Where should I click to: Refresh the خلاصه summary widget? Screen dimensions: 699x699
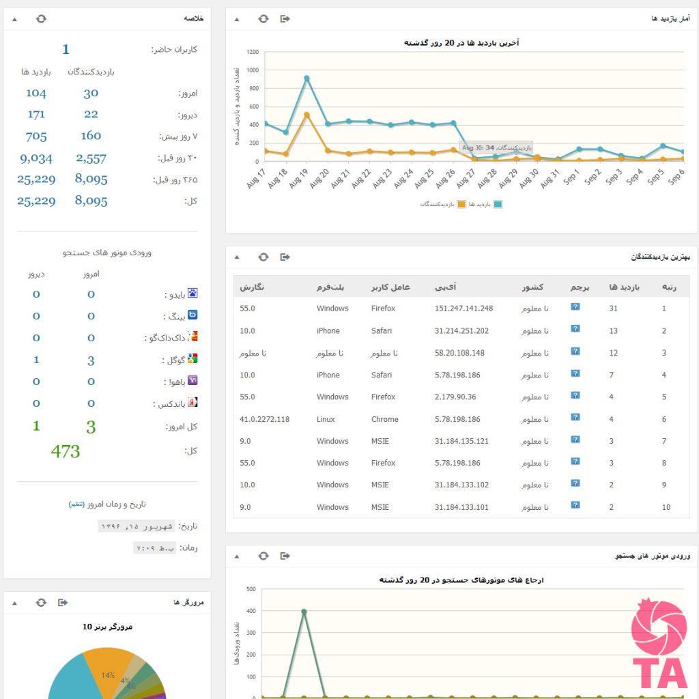42,18
